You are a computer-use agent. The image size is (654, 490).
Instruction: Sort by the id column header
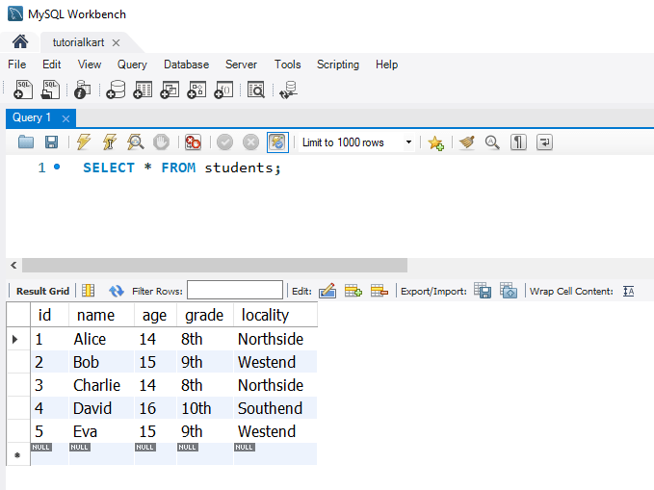pyautogui.click(x=49, y=315)
